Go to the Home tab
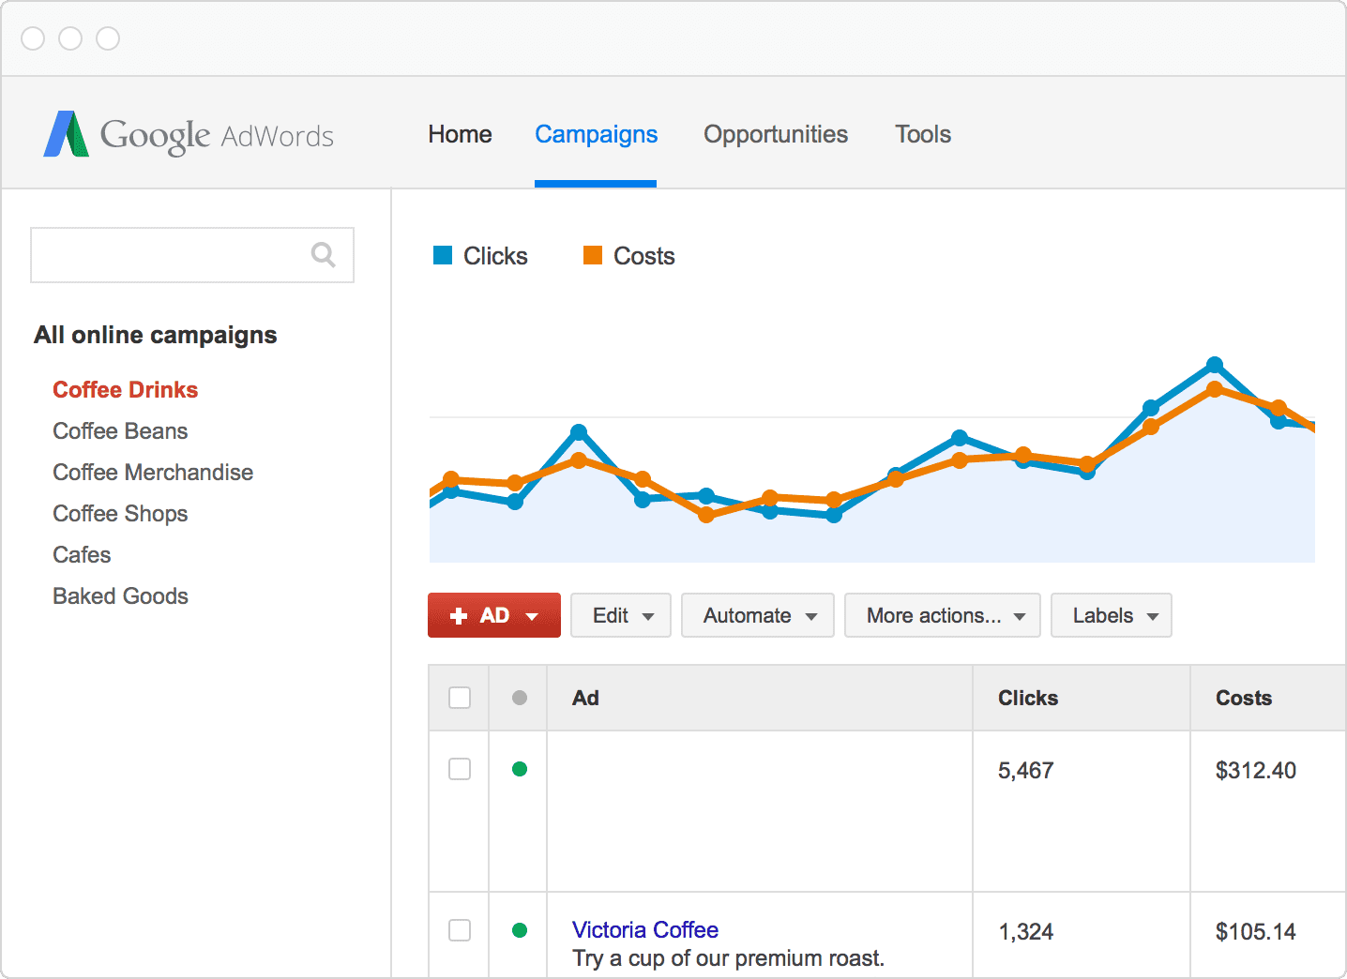Viewport: 1347px width, 979px height. point(460,134)
